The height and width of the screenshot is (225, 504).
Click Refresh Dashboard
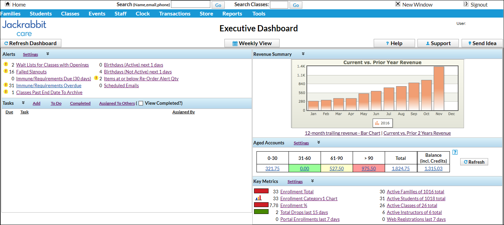[31, 43]
